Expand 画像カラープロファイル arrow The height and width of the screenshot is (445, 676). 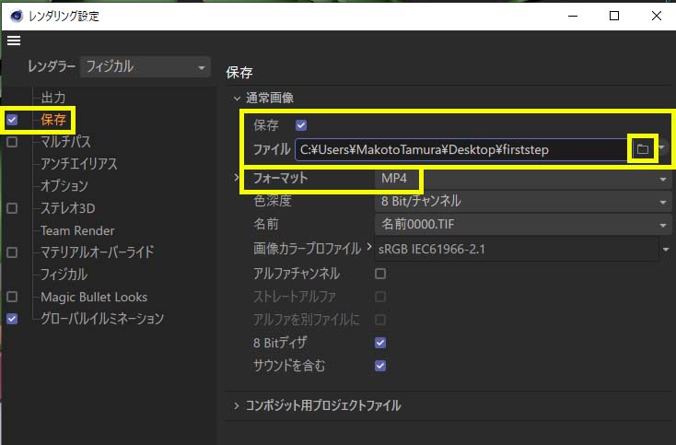pos(369,247)
